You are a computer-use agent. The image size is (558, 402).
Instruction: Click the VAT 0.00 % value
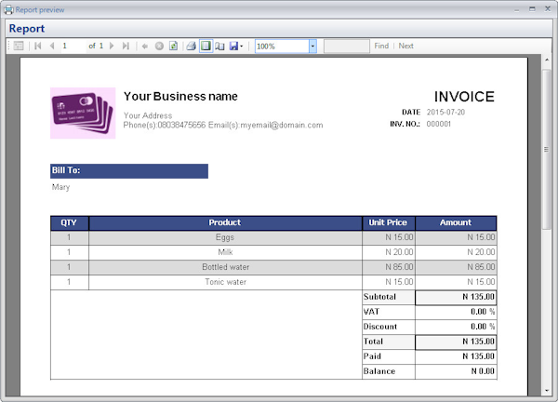tap(456, 312)
